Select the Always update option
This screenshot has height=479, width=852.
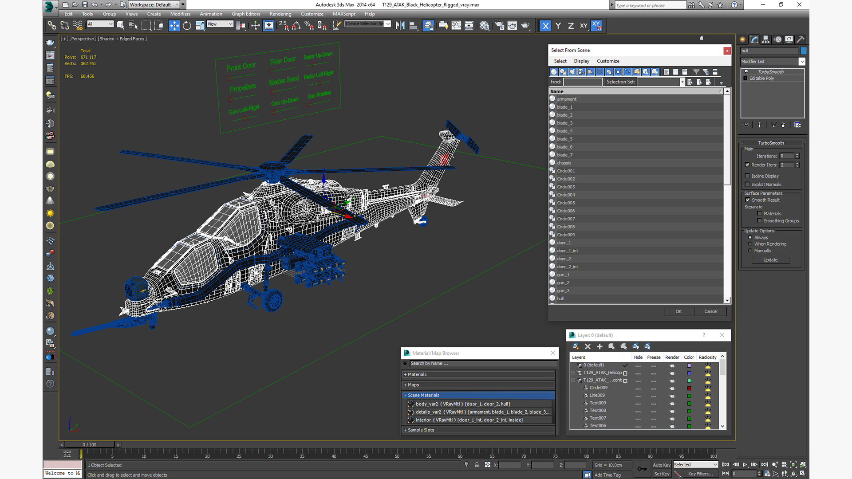point(750,237)
